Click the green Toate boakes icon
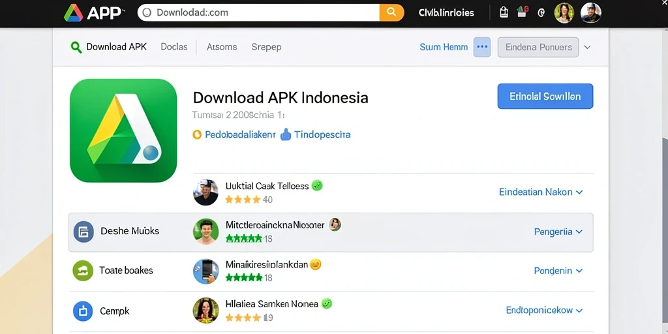The width and height of the screenshot is (668, 334). (83, 271)
